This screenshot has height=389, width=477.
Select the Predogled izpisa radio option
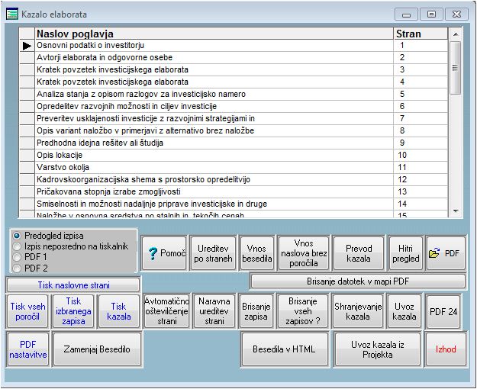pyautogui.click(x=18, y=236)
